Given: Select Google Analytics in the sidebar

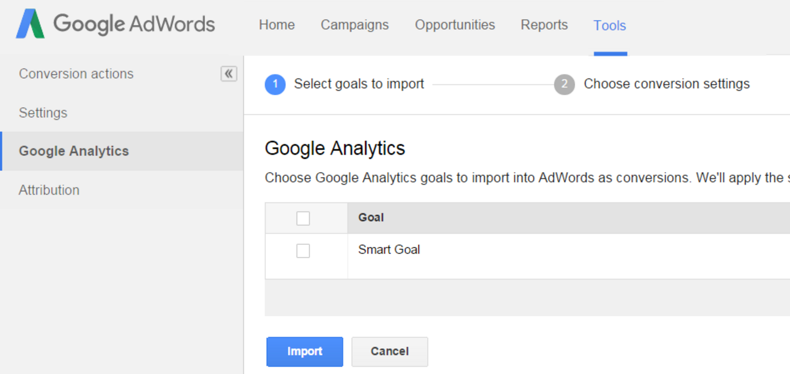Looking at the screenshot, I should click(x=74, y=151).
